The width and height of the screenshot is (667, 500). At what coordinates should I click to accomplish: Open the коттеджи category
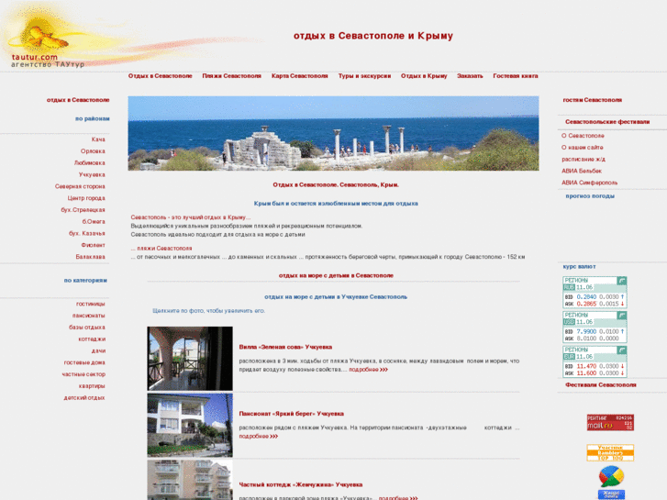(x=92, y=339)
